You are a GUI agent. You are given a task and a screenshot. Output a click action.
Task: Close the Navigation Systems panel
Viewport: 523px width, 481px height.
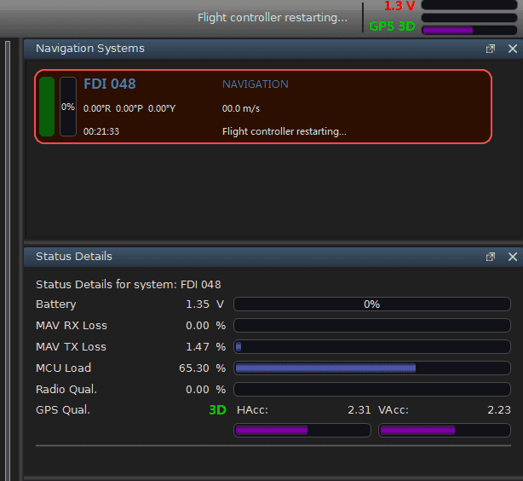[x=512, y=49]
